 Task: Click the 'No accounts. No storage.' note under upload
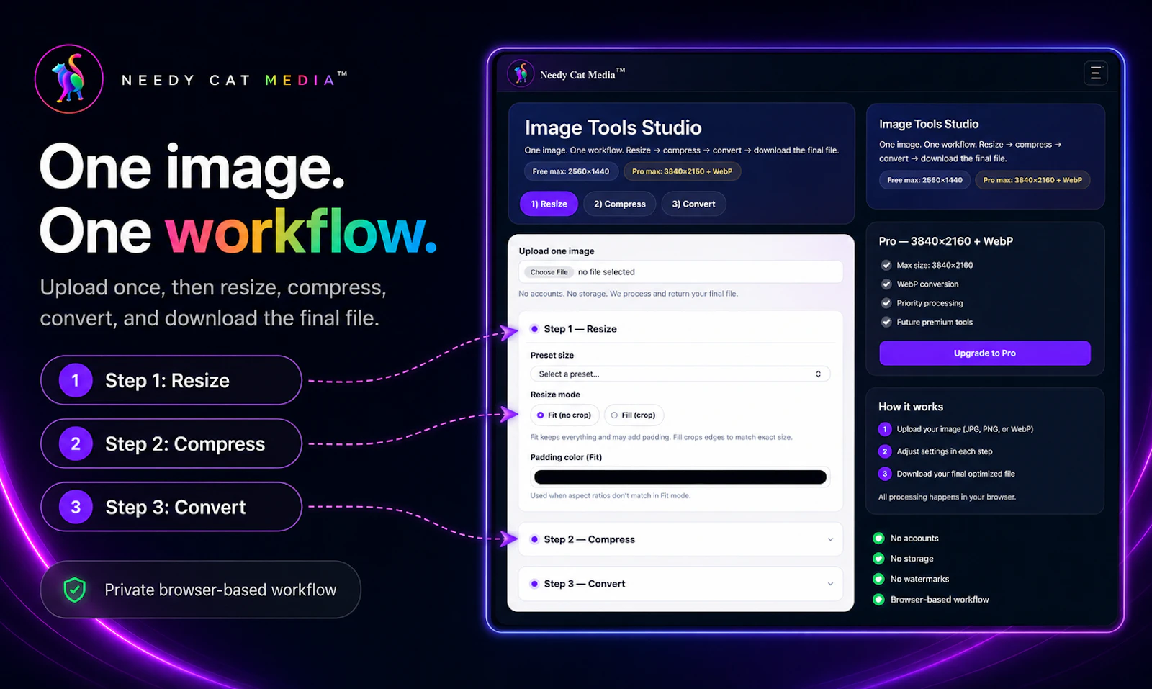point(628,294)
